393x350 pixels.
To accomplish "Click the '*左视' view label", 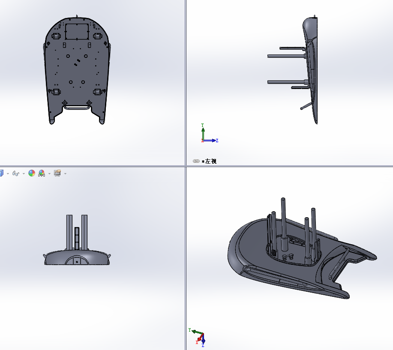I will (x=209, y=161).
